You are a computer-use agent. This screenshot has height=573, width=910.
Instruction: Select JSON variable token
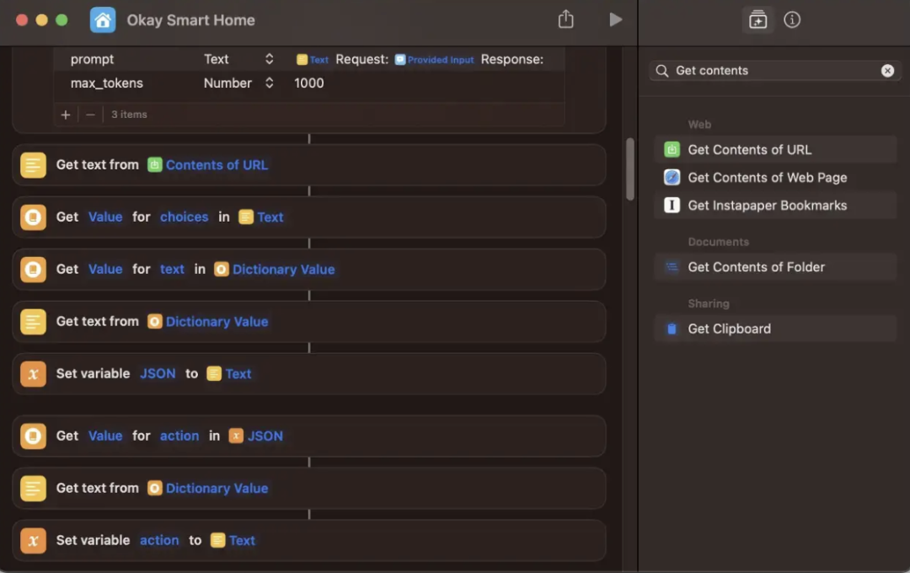256,436
